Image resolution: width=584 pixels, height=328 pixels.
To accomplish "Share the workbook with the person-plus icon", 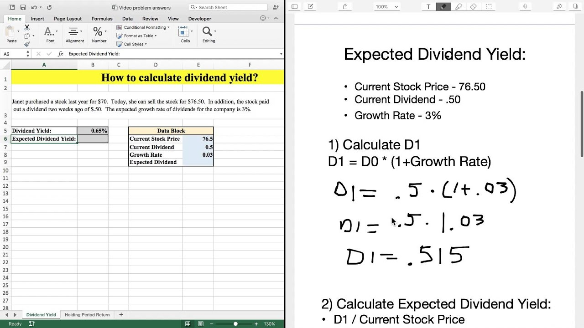I will [x=276, y=7].
